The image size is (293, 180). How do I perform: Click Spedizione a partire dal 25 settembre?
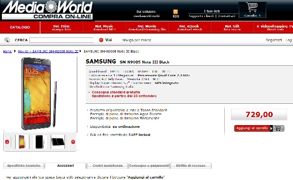tap(124, 96)
